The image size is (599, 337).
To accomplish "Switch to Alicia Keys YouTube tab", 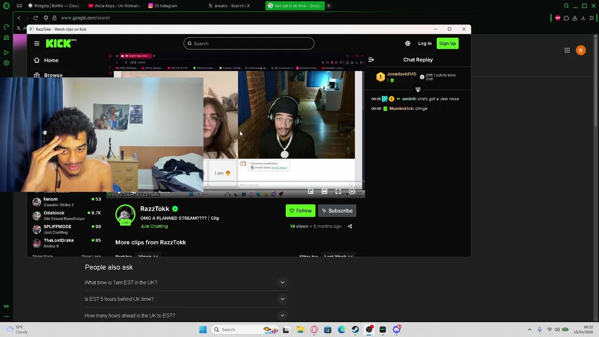I will coord(114,6).
